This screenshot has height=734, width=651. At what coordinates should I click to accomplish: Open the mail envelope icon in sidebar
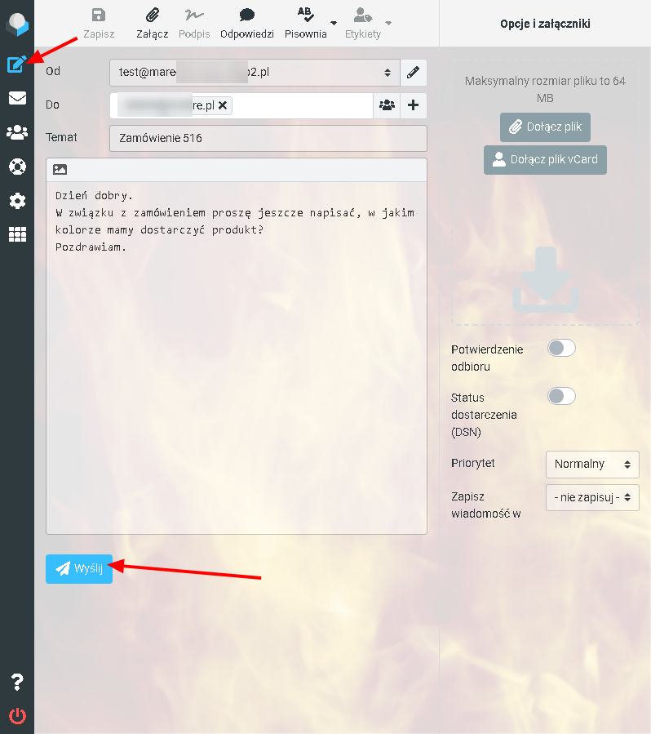tap(17, 98)
